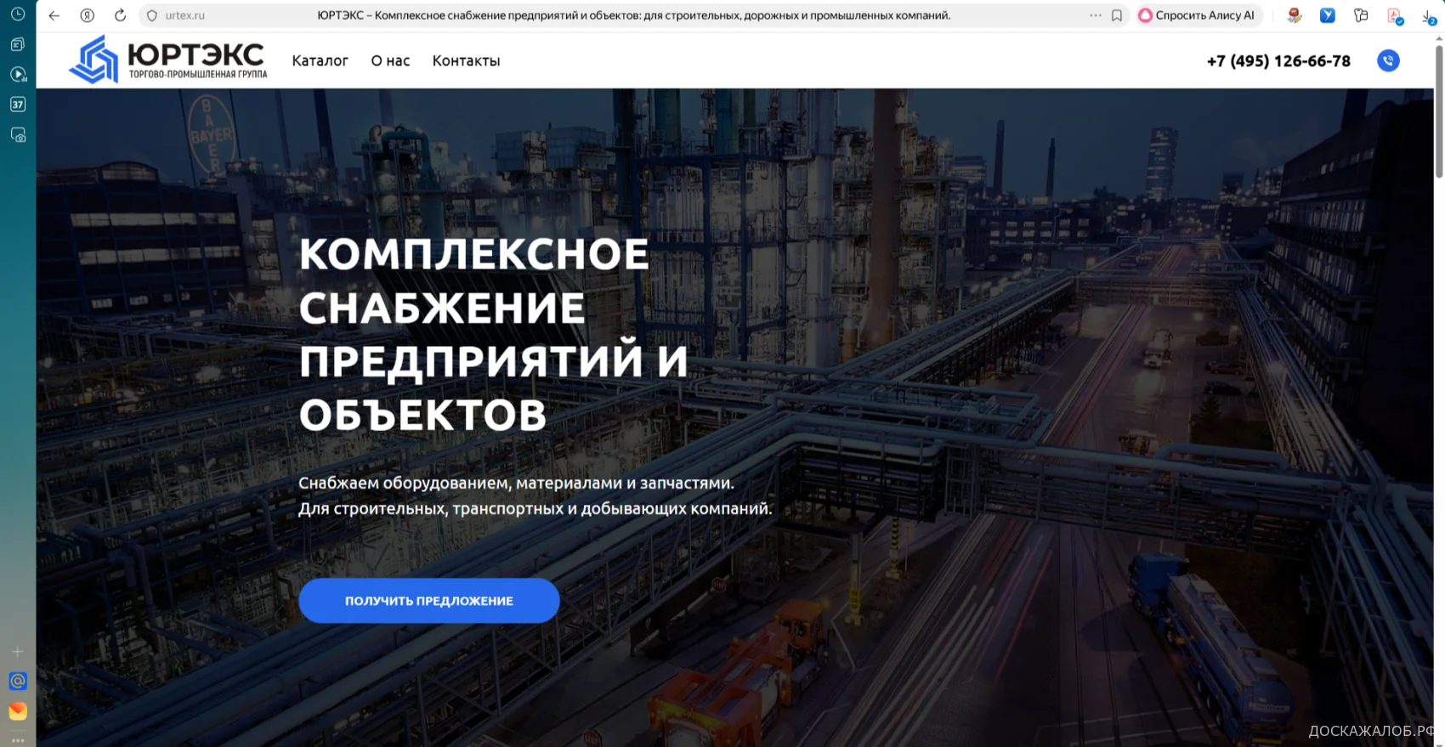
Task: Click the urtex.ru address field
Action: tap(185, 15)
